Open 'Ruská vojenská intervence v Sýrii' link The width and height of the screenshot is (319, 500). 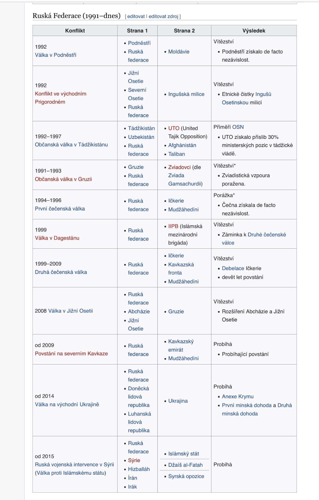click(x=74, y=464)
